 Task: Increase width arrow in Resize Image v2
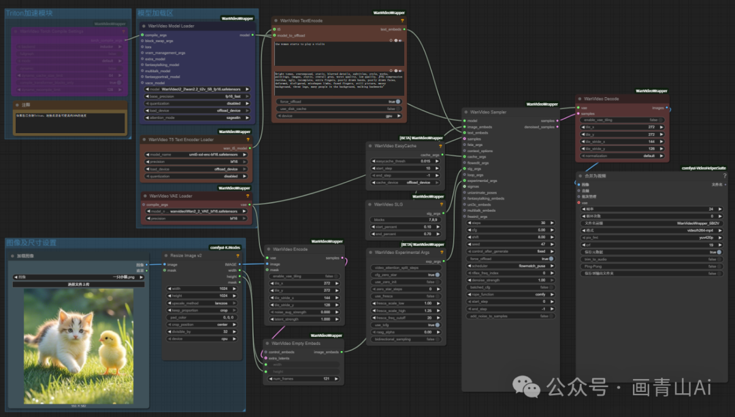pyautogui.click(x=234, y=289)
